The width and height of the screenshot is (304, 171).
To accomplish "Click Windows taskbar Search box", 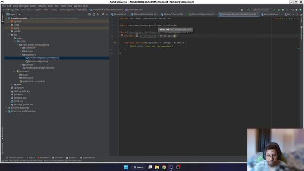I will (138, 167).
